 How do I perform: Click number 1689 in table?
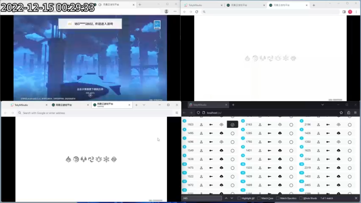249,185
